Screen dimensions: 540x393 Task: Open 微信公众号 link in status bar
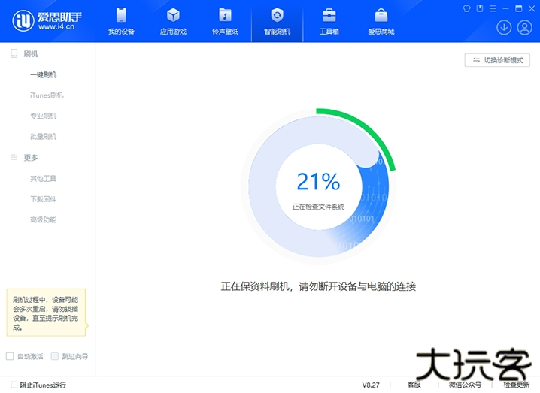465,385
